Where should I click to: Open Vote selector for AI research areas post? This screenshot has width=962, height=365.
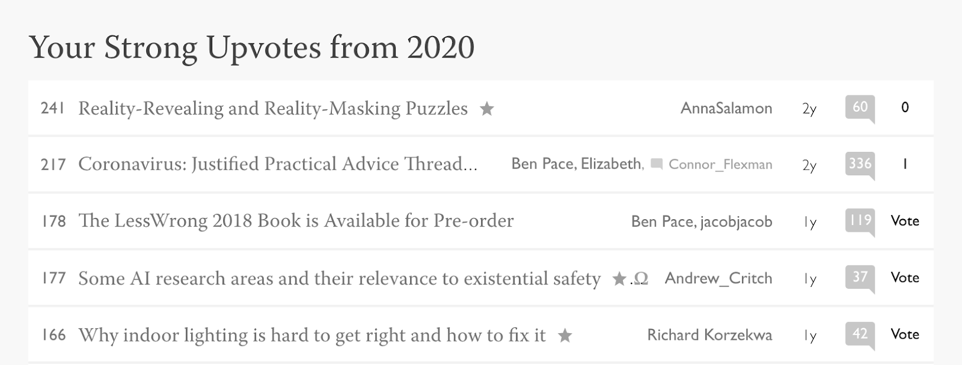pyautogui.click(x=905, y=277)
